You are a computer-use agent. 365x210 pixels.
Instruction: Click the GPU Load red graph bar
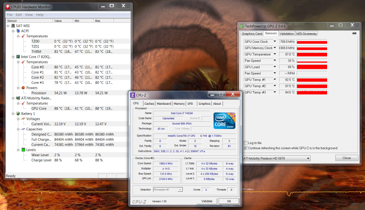pyautogui.click(x=312, y=67)
